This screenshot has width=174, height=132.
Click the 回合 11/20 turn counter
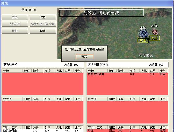(x=29, y=10)
